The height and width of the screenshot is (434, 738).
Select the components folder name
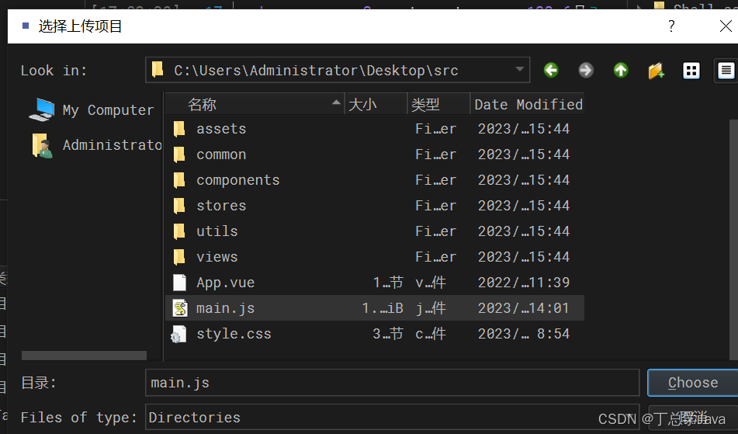point(238,180)
